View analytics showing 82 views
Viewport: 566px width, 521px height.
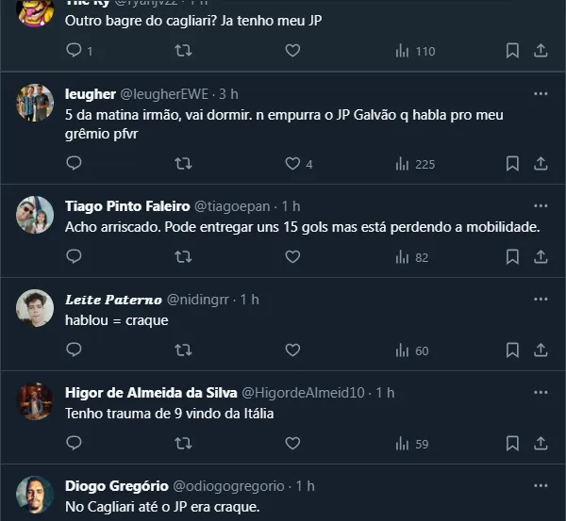(x=412, y=255)
